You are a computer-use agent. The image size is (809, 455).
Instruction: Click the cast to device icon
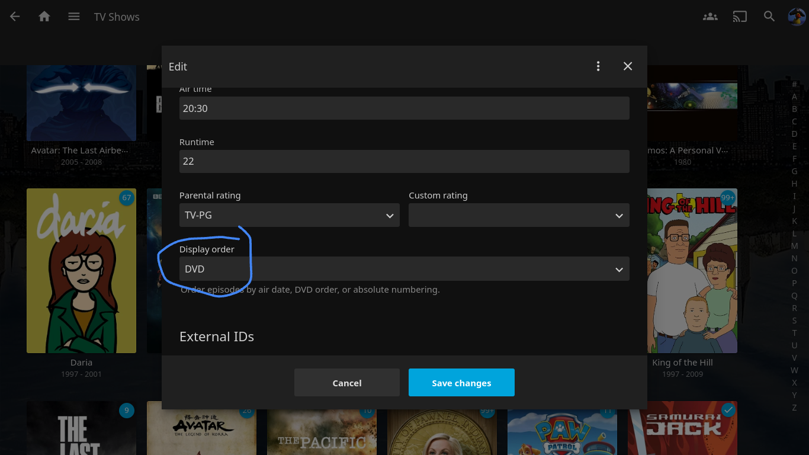pos(740,17)
